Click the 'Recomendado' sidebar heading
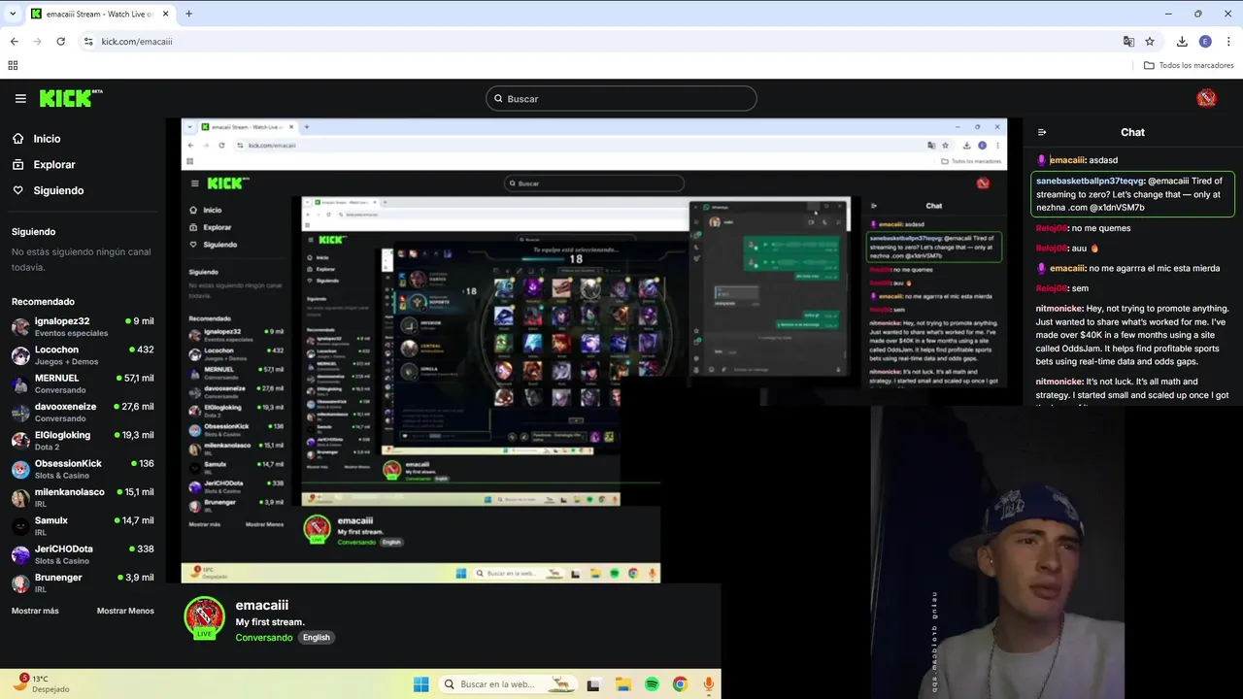 [x=43, y=302]
